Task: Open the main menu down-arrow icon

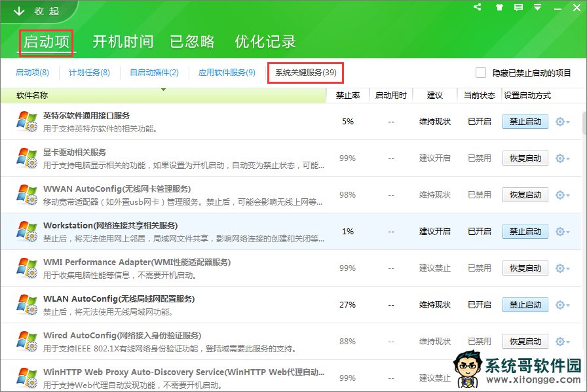Action: [x=538, y=8]
